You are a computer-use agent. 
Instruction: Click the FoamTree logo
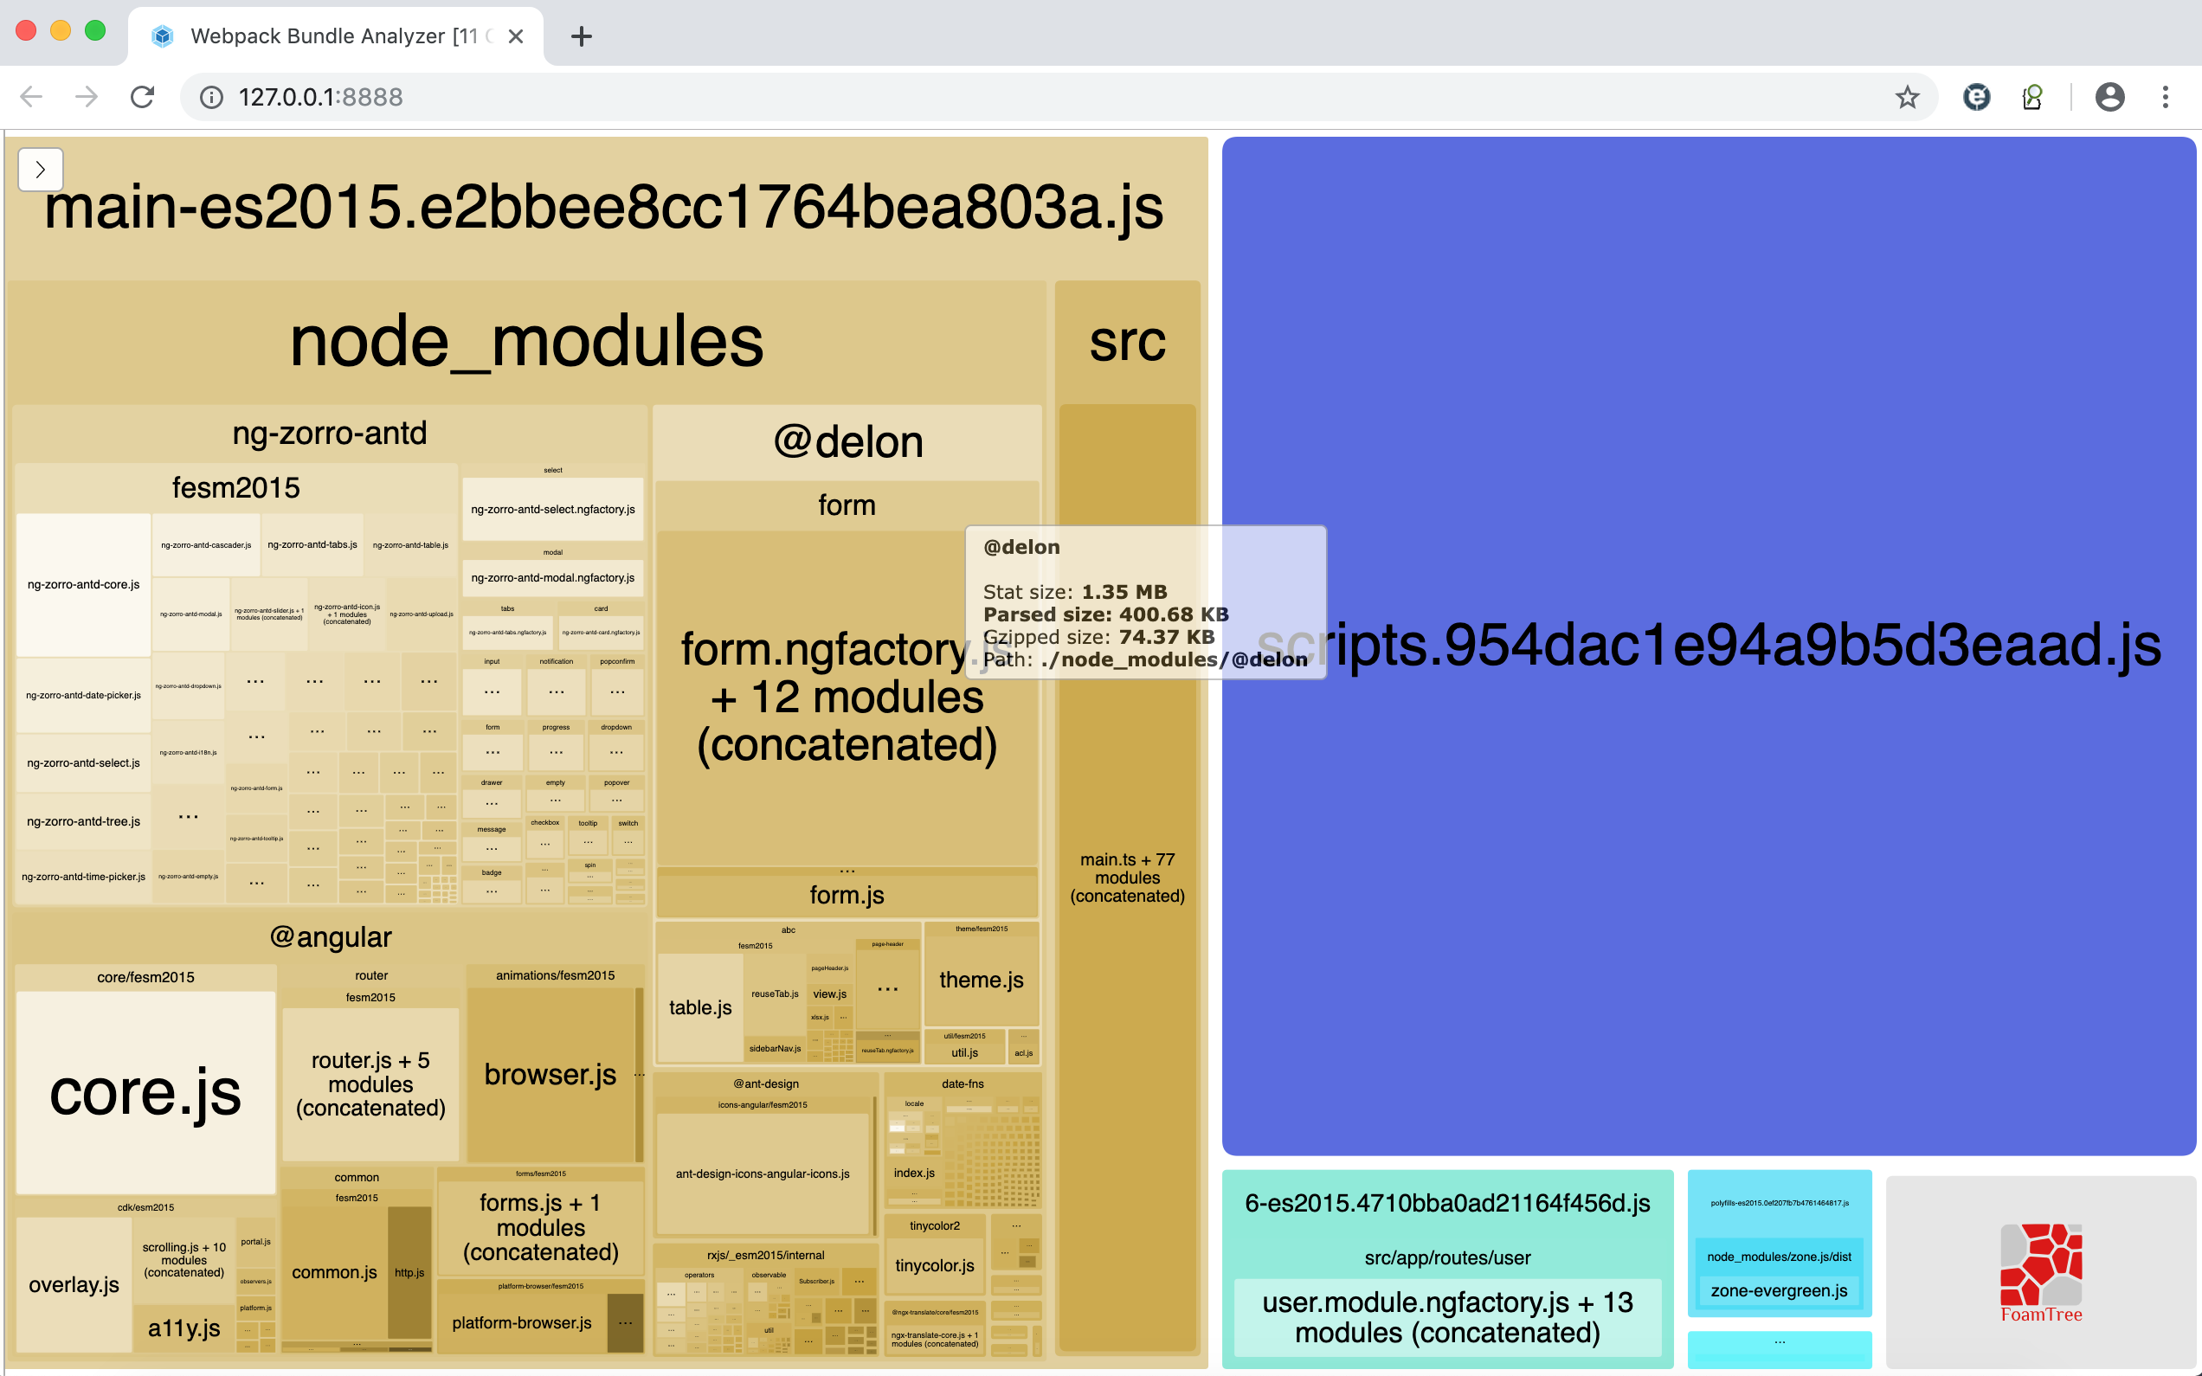[x=2041, y=1272]
